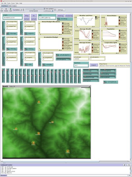Toggle the emergRelief switch
This screenshot has width=132, height=177.
(48, 65)
